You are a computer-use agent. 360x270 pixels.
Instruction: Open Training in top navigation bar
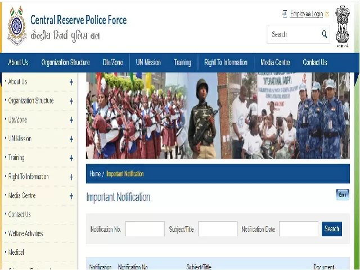coord(182,62)
